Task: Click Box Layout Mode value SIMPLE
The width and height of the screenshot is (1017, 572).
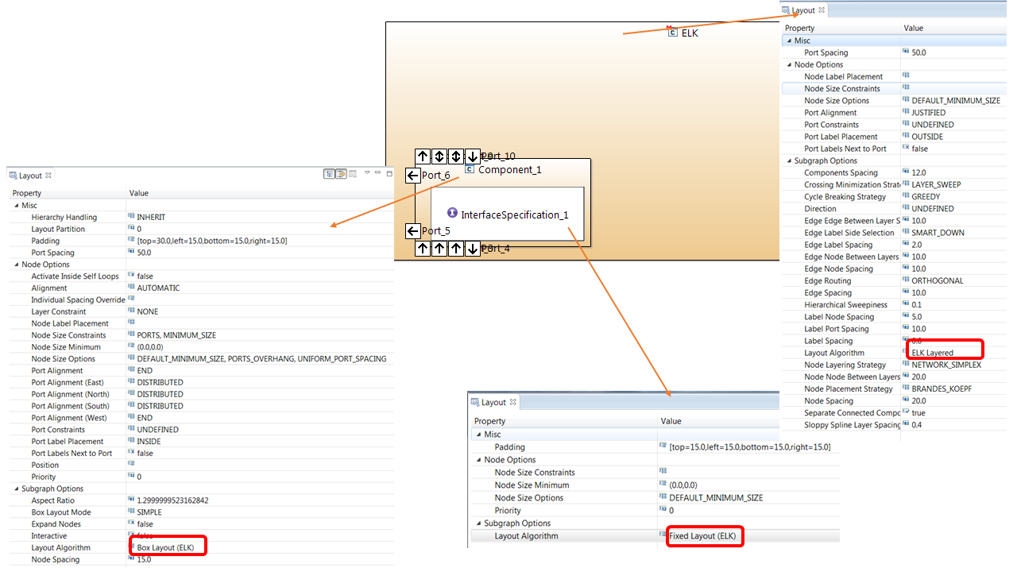Action: click(x=149, y=512)
